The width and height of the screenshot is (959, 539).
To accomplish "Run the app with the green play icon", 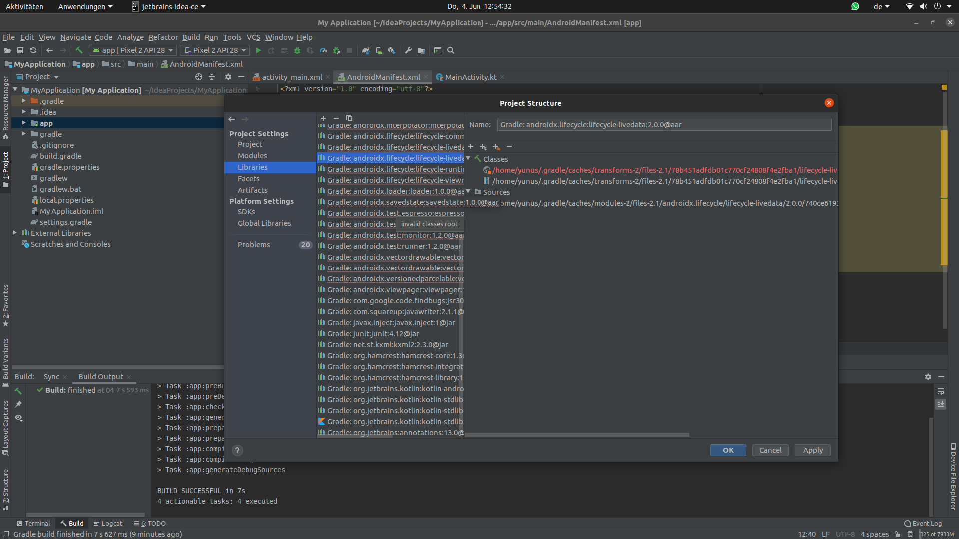I will (258, 50).
